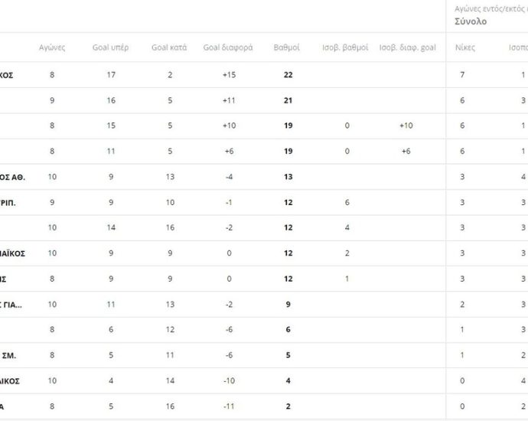Click the Αγώνες column header
The width and height of the screenshot is (528, 421).
click(52, 47)
